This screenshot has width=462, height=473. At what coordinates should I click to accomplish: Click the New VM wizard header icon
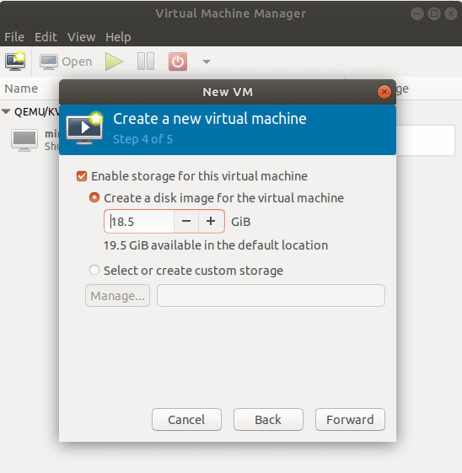coord(85,128)
